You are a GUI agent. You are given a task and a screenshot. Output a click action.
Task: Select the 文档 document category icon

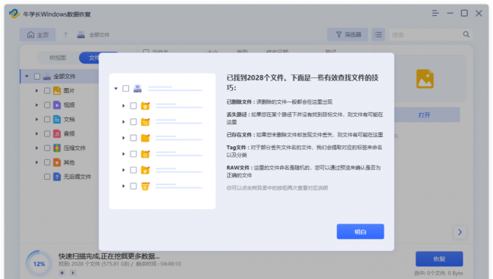(57, 119)
